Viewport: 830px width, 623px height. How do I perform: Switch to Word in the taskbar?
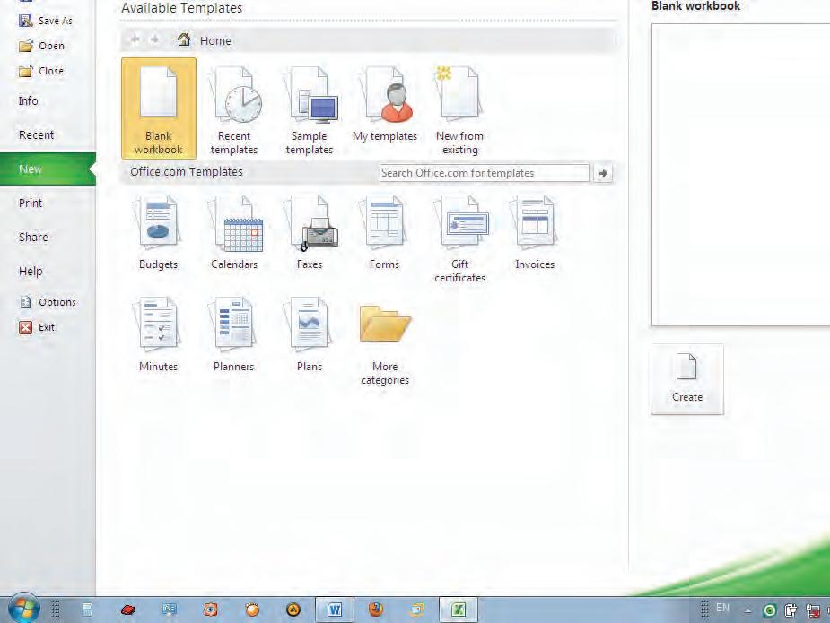click(335, 610)
